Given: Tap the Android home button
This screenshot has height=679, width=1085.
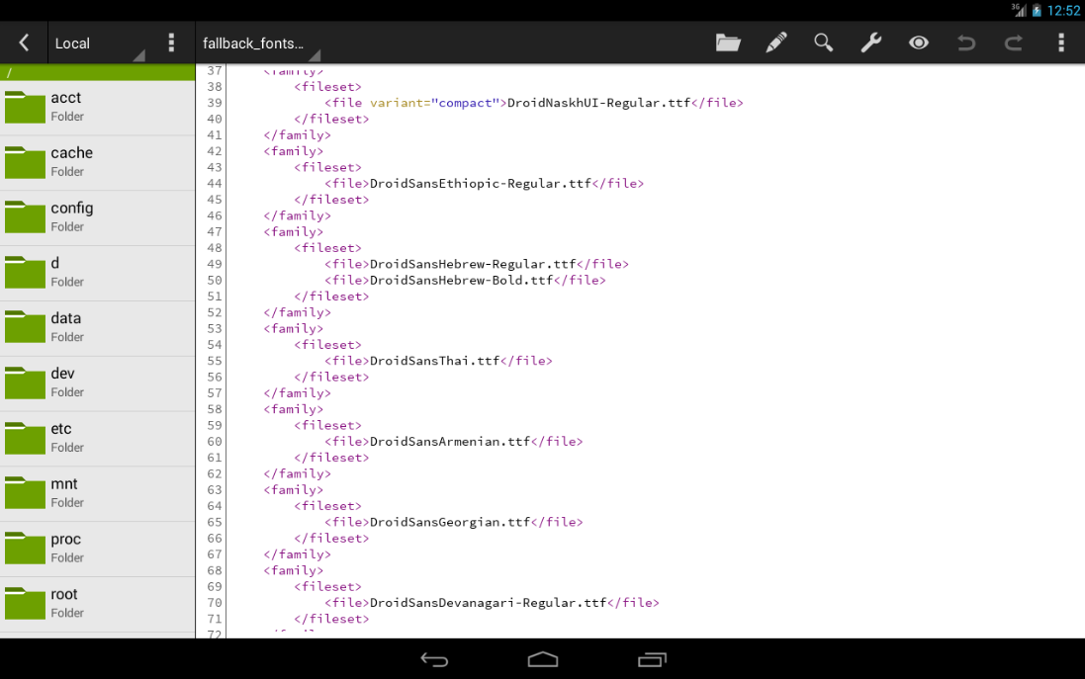Looking at the screenshot, I should coord(543,659).
